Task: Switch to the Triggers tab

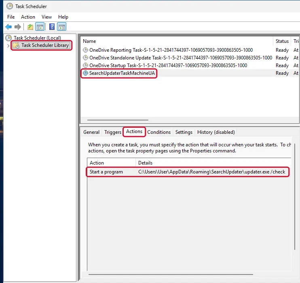Action: (113, 132)
